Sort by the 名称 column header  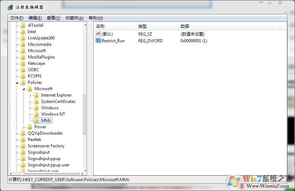(x=115, y=26)
